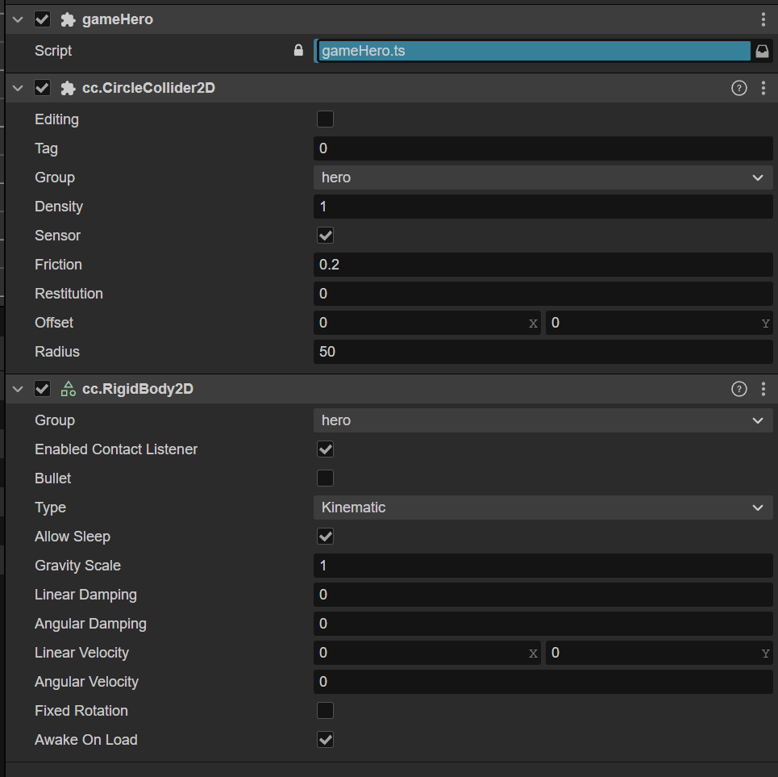Click the gameHero header title

coord(118,19)
